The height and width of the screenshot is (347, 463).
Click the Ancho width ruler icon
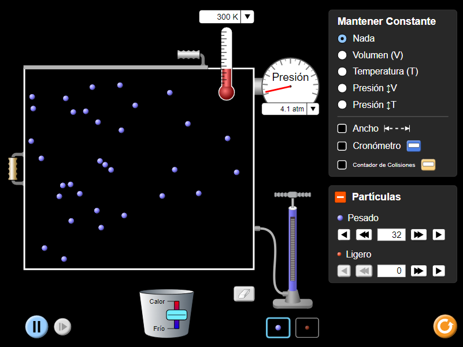point(397,128)
